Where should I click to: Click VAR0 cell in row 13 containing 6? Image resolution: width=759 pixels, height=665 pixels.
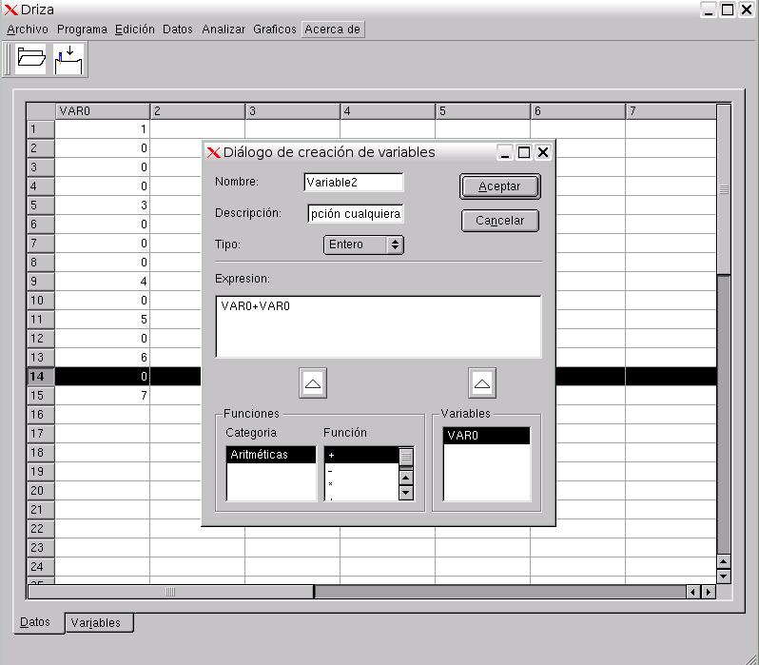pos(102,358)
